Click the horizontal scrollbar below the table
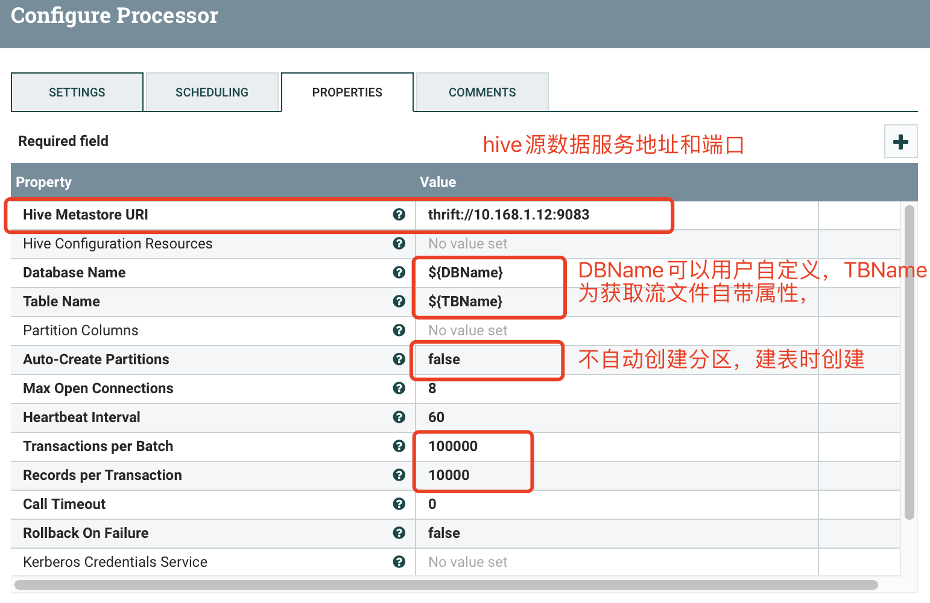 click(446, 585)
